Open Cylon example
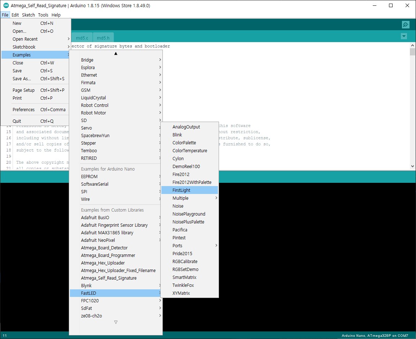416x339 pixels. (189, 158)
